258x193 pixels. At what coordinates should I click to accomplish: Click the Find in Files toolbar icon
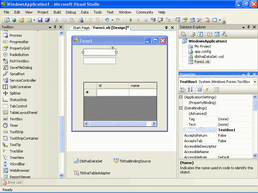click(x=81, y=20)
